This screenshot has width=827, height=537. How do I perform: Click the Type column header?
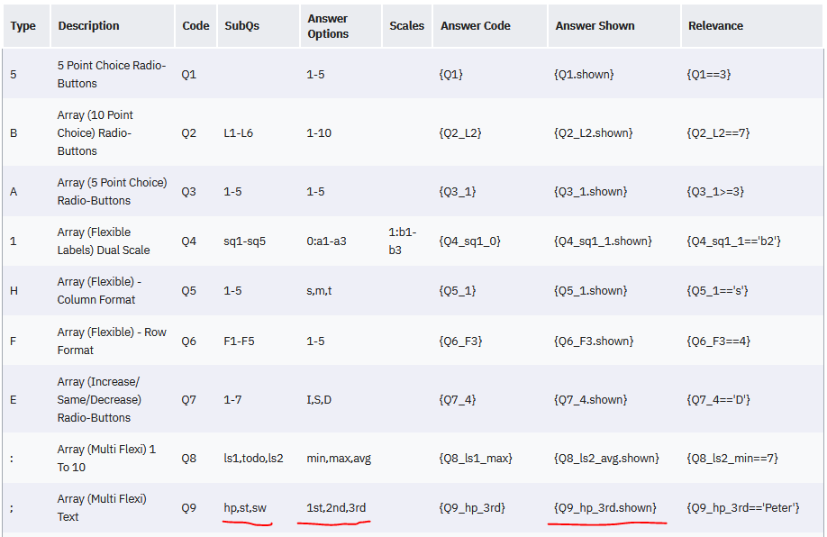coord(23,26)
